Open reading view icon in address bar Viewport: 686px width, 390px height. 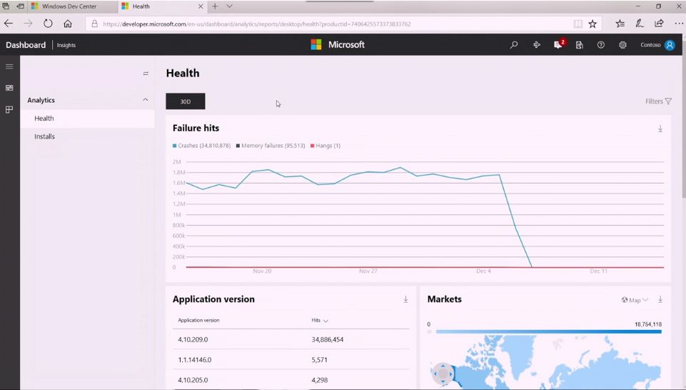[578, 24]
